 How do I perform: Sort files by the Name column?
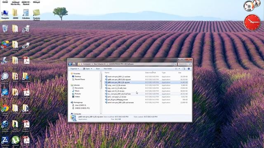[107, 73]
